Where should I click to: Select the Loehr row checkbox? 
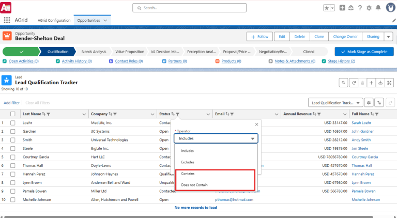pos(12,122)
